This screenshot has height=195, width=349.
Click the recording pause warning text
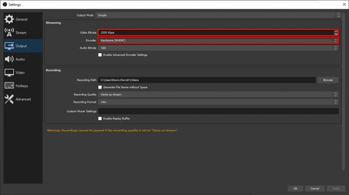pos(112,130)
